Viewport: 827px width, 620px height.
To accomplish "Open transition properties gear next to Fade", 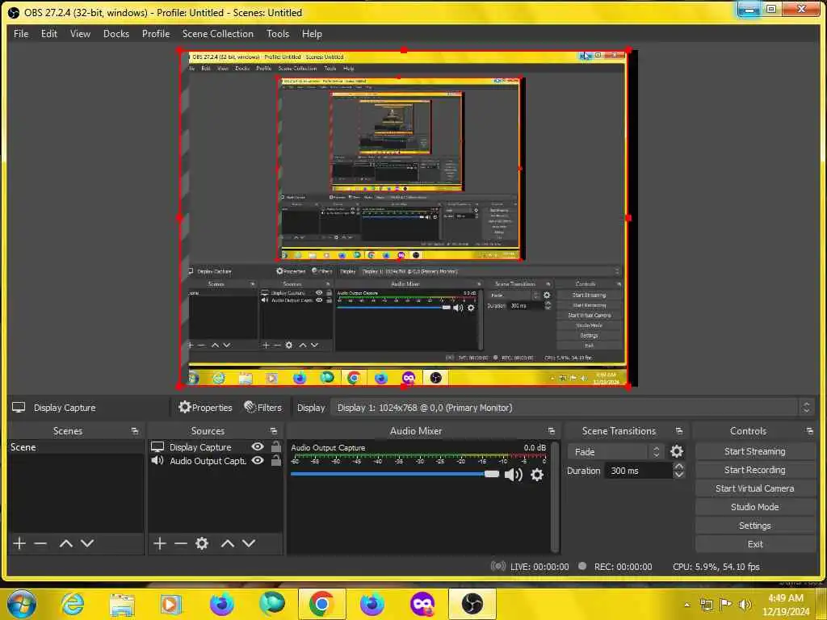I will (x=677, y=452).
